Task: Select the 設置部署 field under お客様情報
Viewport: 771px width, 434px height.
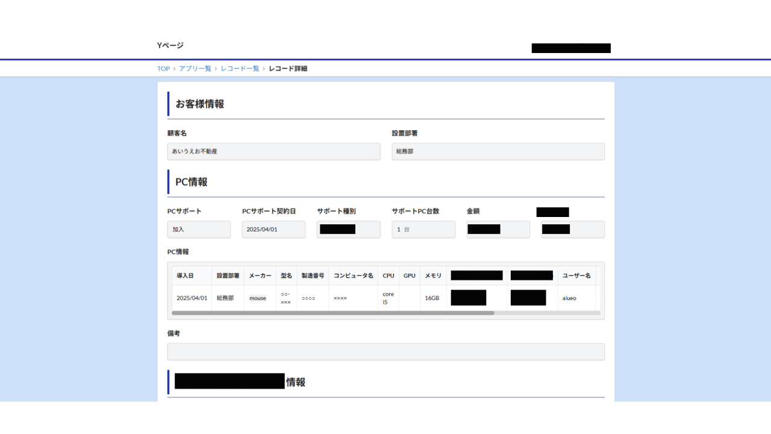Action: point(498,151)
